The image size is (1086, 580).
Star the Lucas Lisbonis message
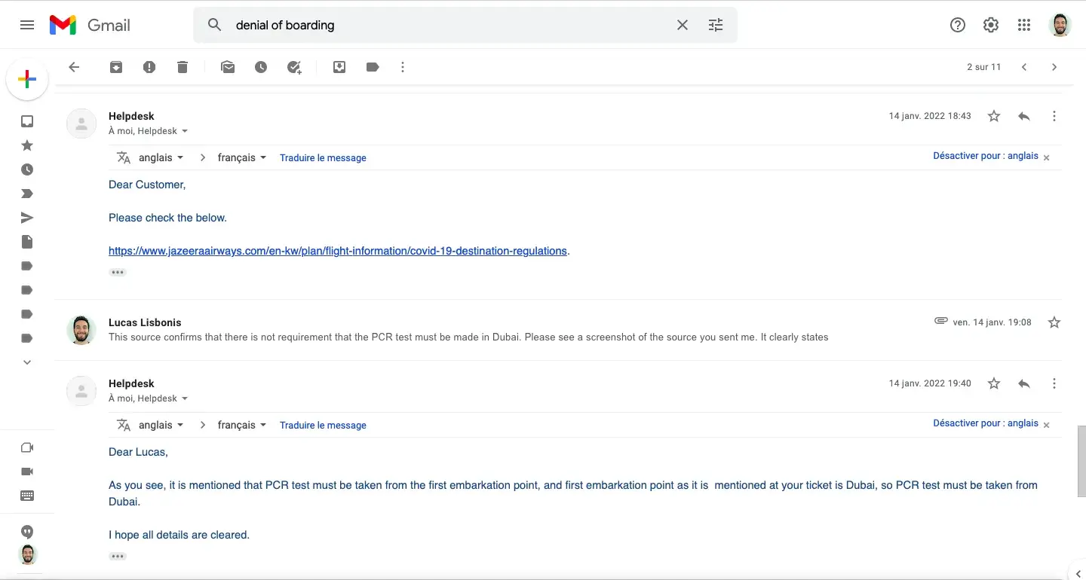(x=1054, y=322)
